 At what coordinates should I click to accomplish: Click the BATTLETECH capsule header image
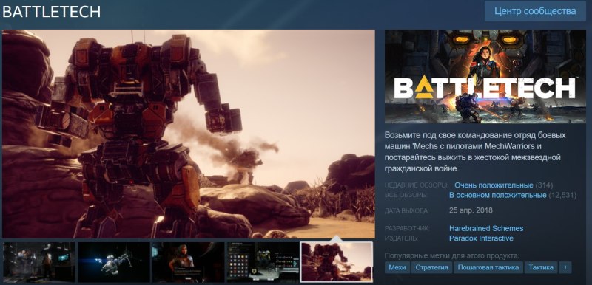485,77
